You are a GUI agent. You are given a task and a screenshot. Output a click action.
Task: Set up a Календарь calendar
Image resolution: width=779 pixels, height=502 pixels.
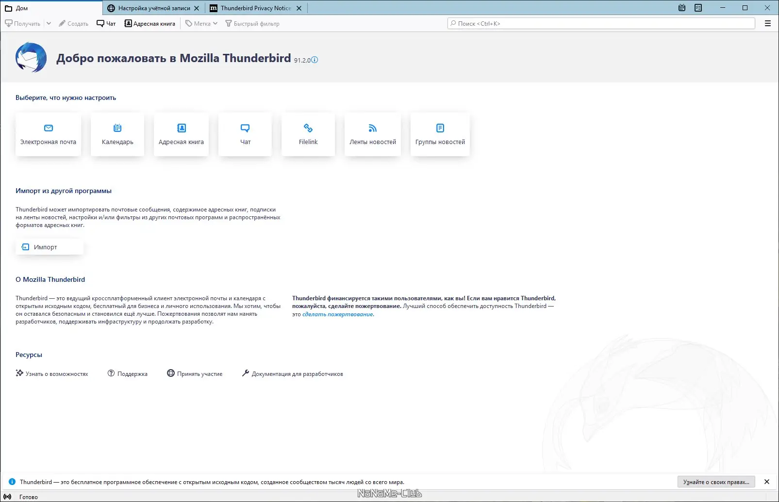coord(117,134)
